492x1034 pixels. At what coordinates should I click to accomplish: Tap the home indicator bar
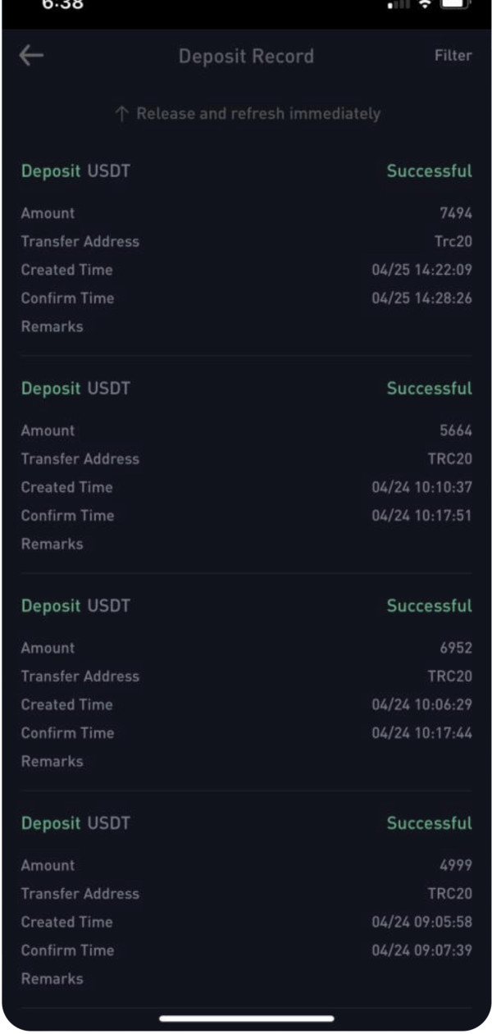[246, 1018]
